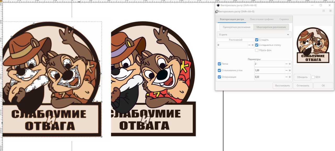Screen dimensions: 335x151
Task: Decrease Пятна value with minus
Action: point(286,64)
